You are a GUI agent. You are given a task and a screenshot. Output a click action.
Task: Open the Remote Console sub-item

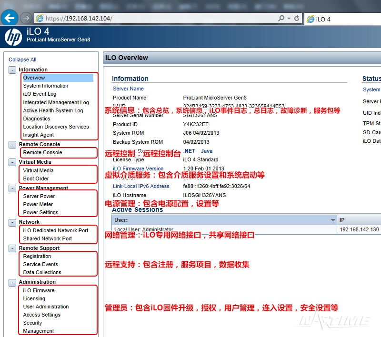click(42, 152)
